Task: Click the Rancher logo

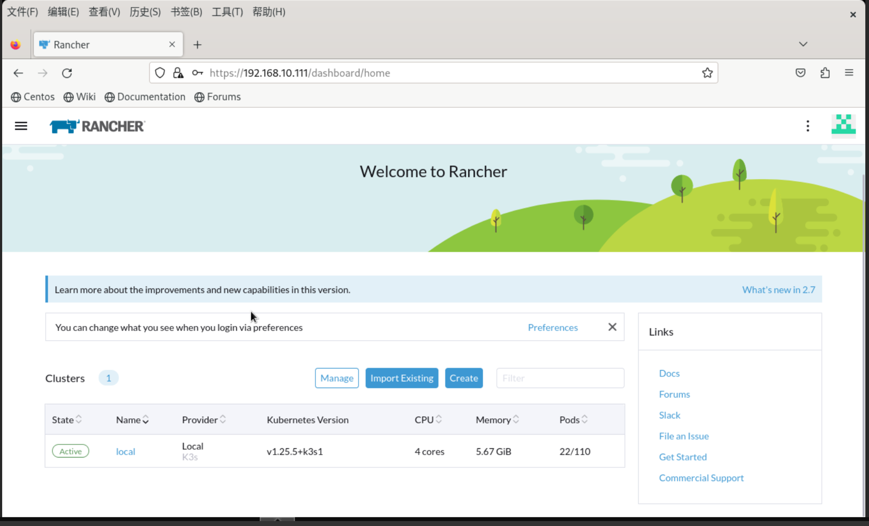Action: coord(97,126)
